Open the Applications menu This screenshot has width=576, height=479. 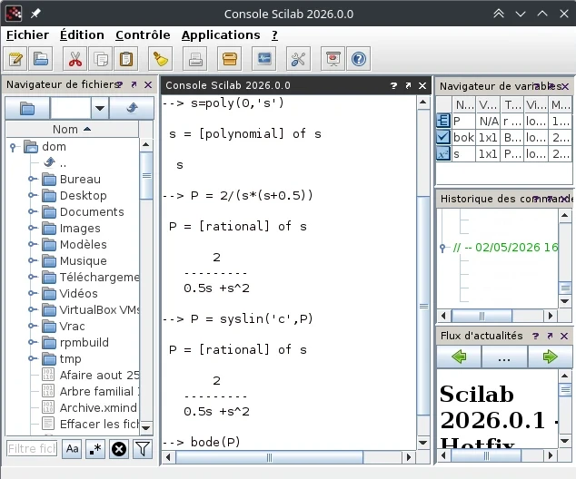(221, 35)
